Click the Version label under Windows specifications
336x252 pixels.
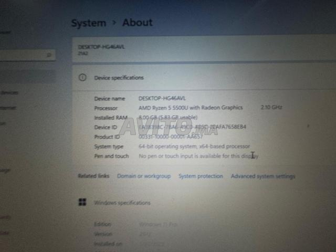103,234
